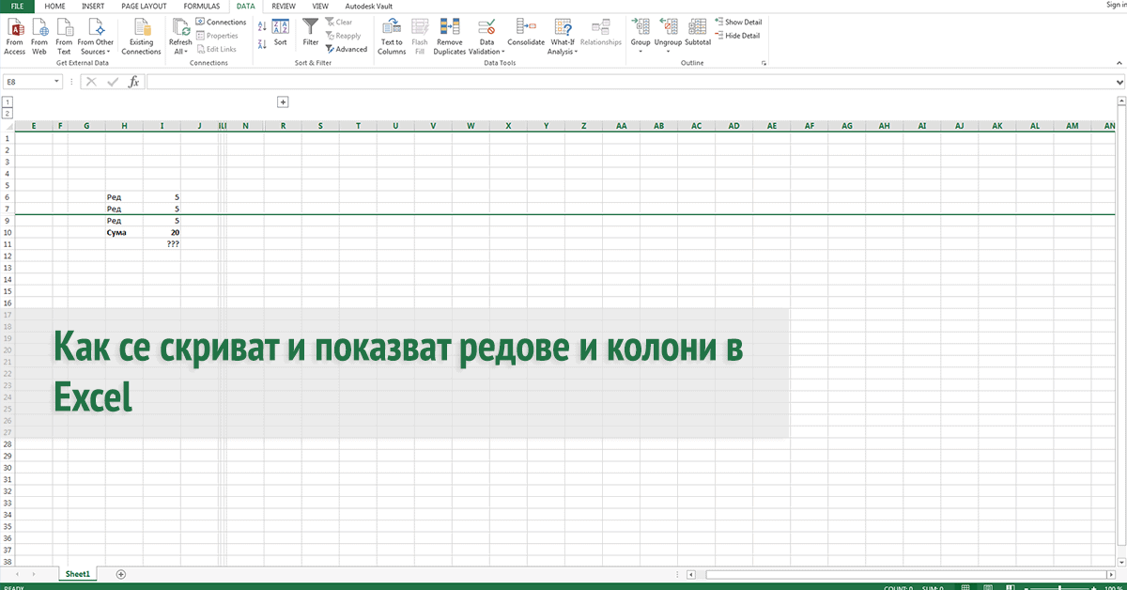Add a new sheet

(x=120, y=573)
